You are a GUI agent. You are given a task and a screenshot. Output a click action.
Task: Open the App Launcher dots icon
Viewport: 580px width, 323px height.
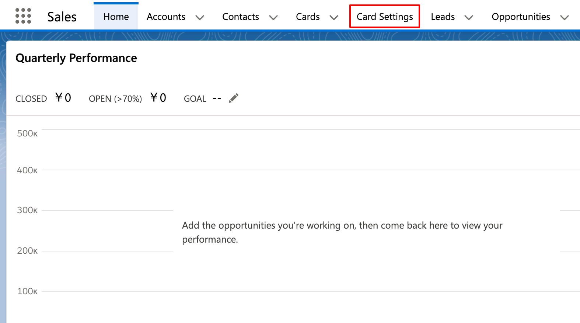click(x=23, y=16)
